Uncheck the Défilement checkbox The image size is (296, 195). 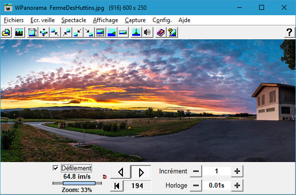(x=56, y=168)
